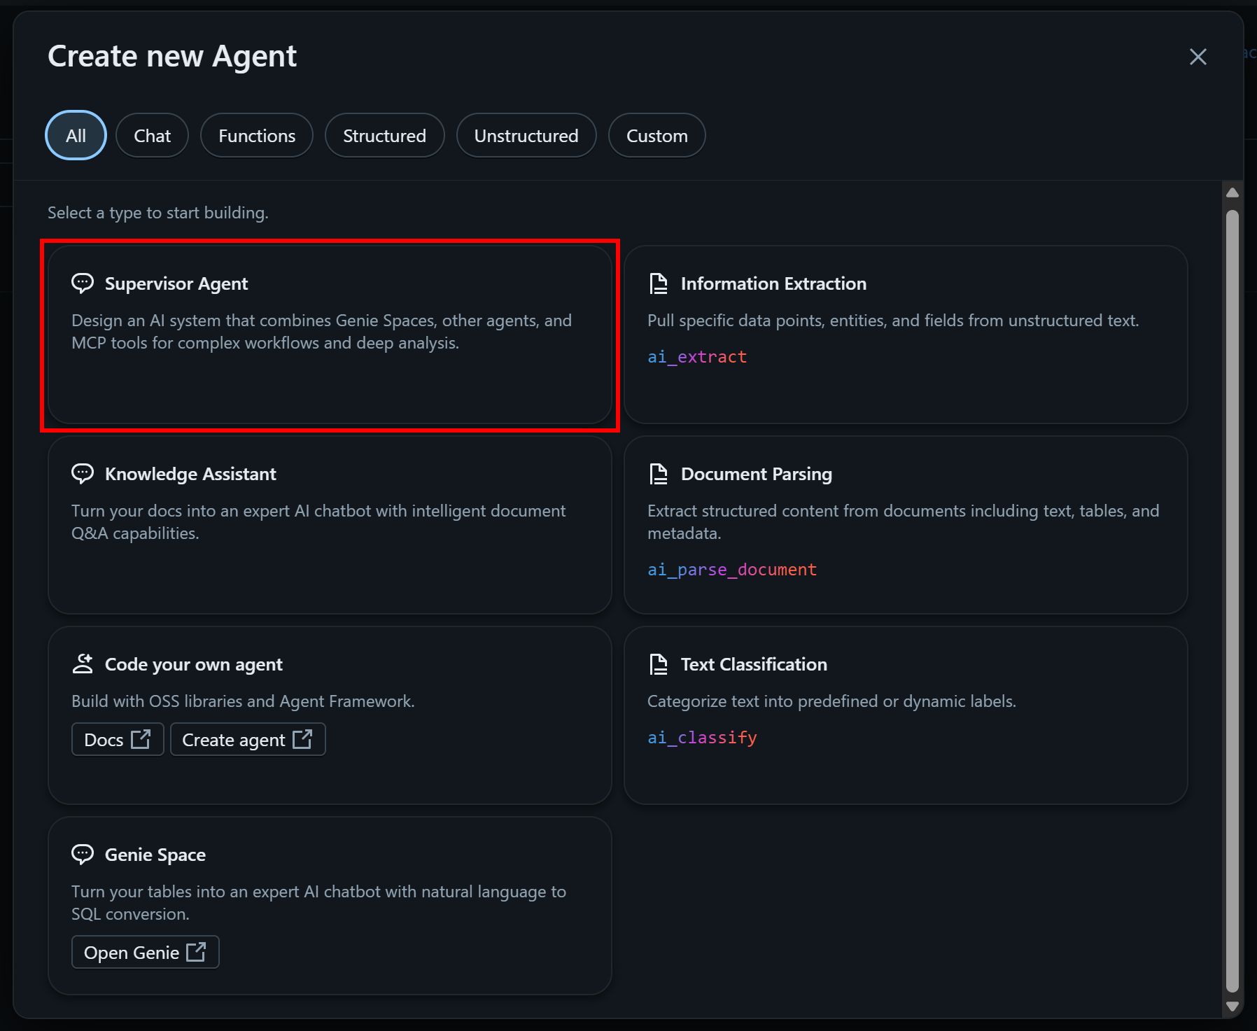This screenshot has width=1257, height=1031.
Task: Select the Genie Space card title
Action: tap(155, 855)
